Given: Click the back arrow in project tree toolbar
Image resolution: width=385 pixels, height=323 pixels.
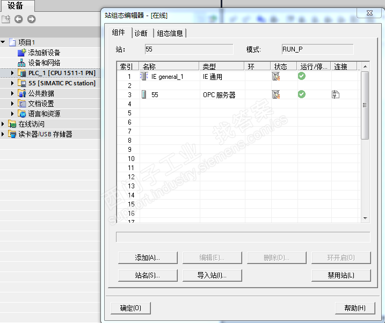Looking at the screenshot, I should tap(19, 19).
